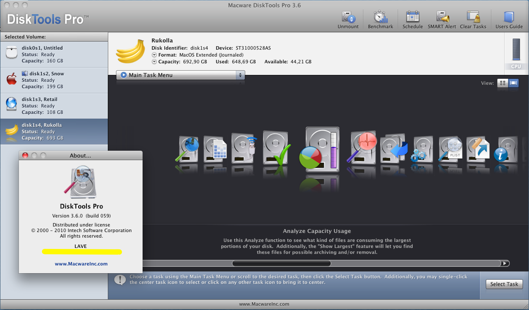
Task: Switch to grid icon view
Action: 503,83
